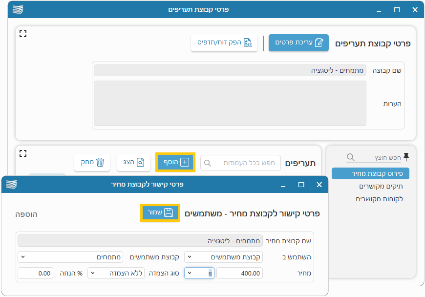The image size is (425, 297).
Task: Click the report icon on הפק דוח/תדפיס
Action: point(248,42)
